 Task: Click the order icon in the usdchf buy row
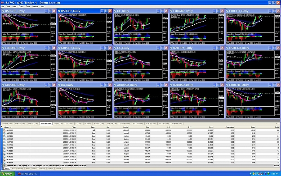4,162
